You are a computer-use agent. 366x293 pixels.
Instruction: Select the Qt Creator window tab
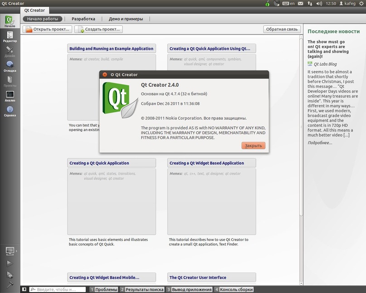pyautogui.click(x=34, y=10)
